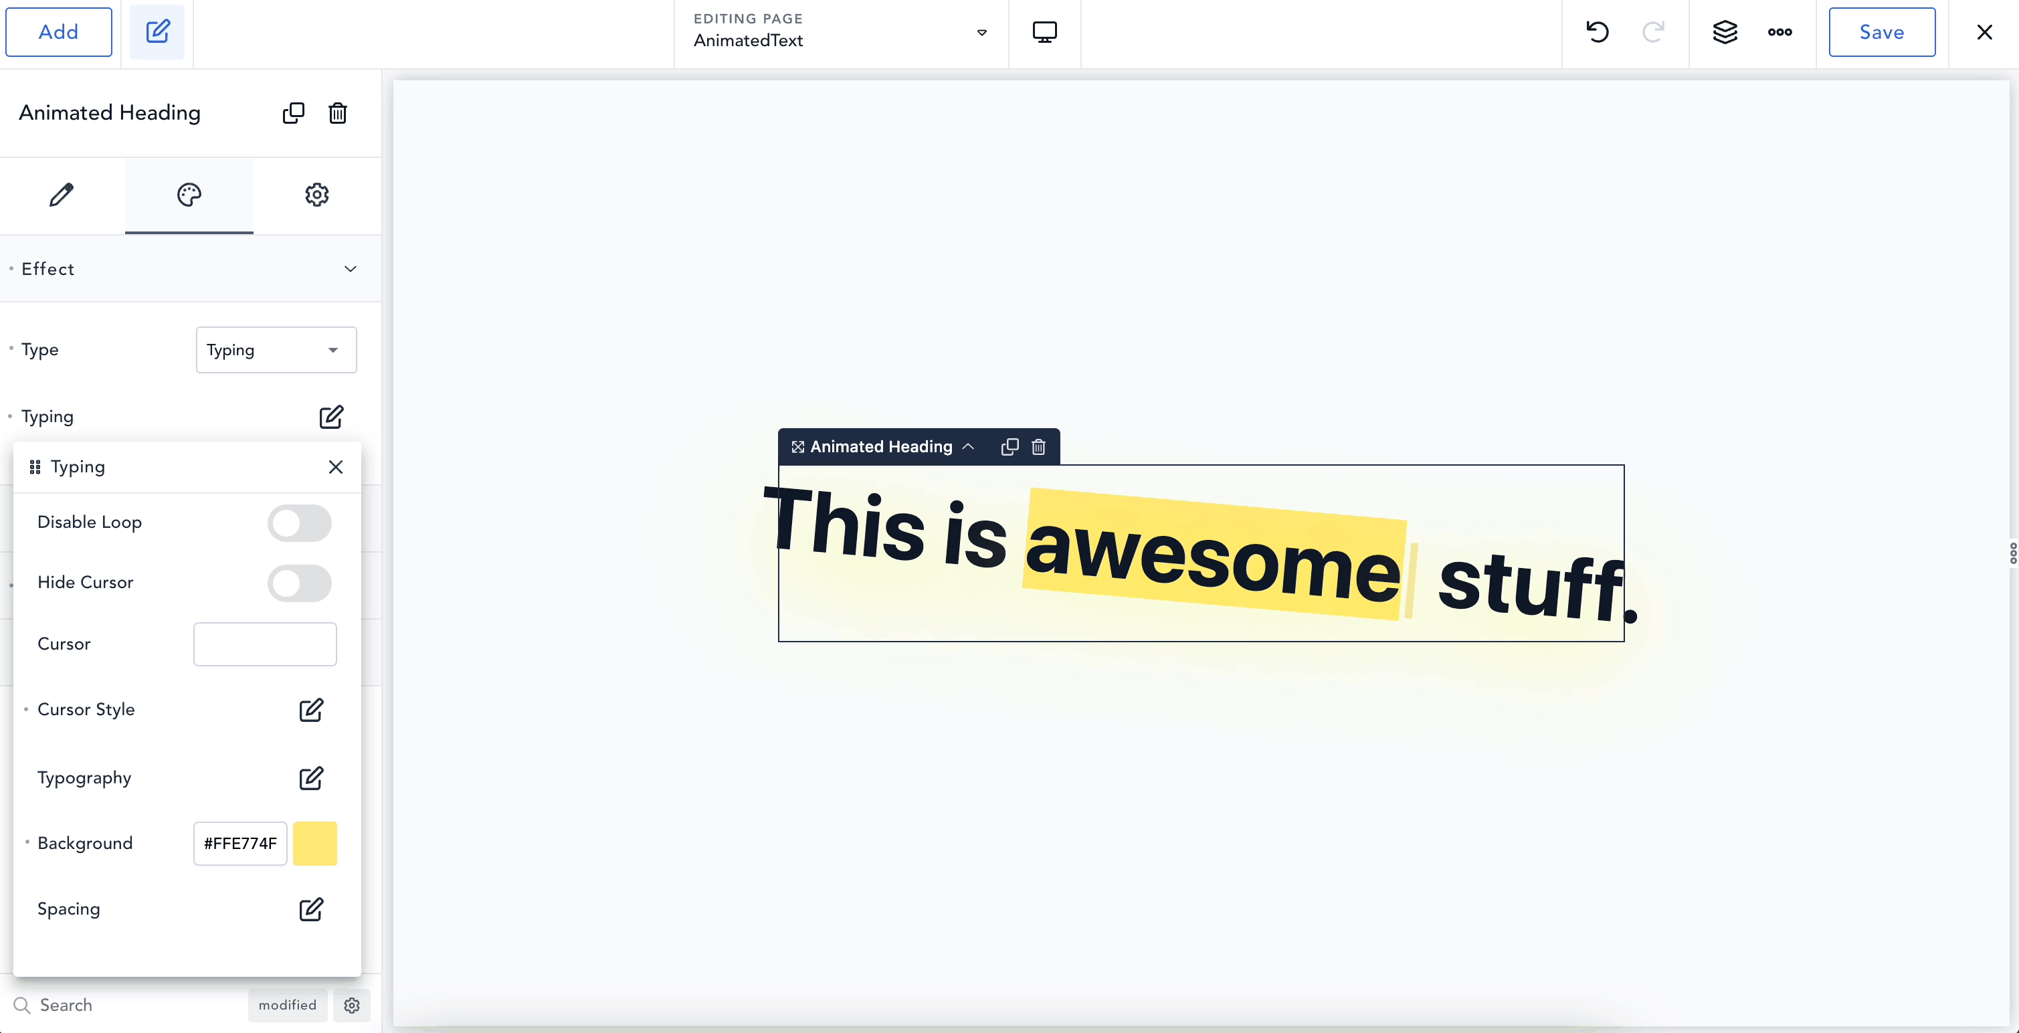
Task: Open the Spacing edit icon
Action: [x=311, y=909]
